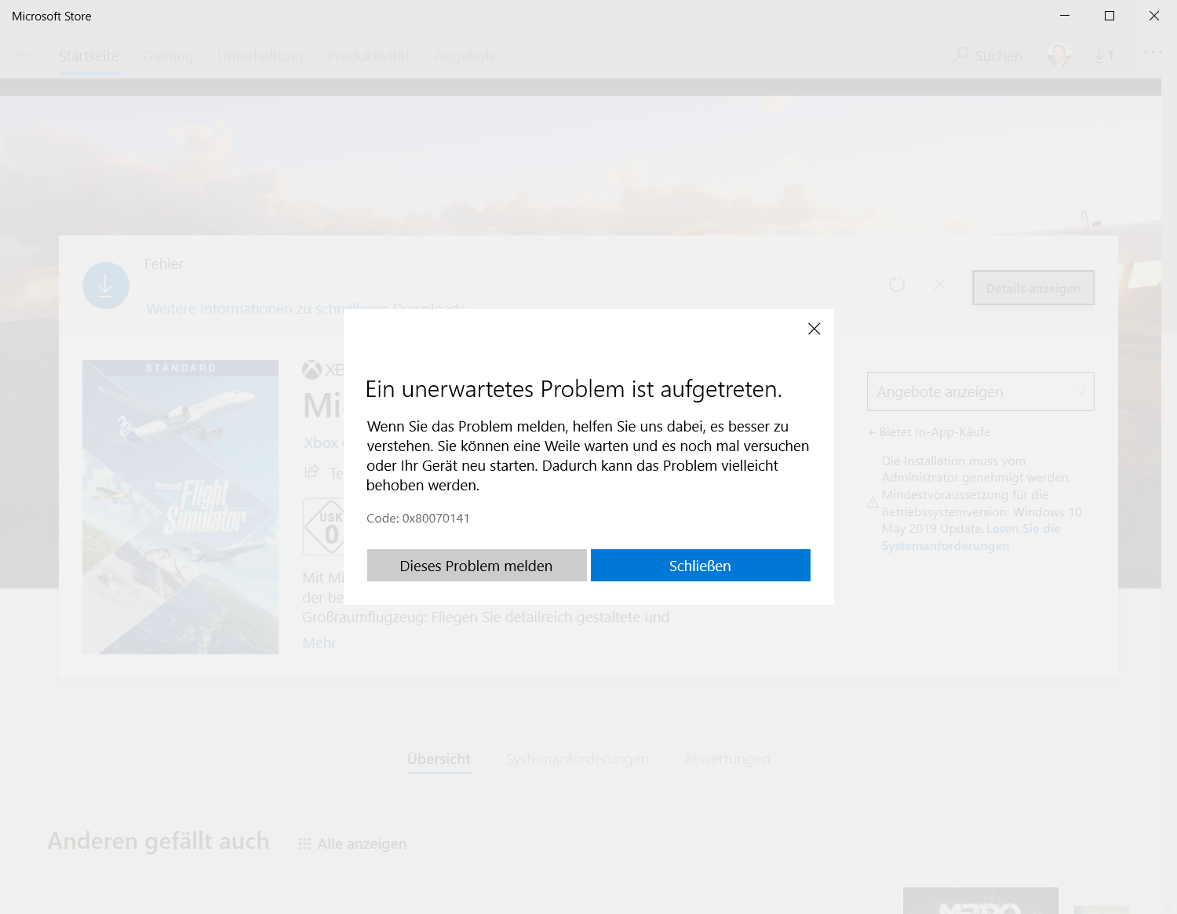Open the user profile avatar
This screenshot has width=1177, height=914.
click(x=1059, y=55)
